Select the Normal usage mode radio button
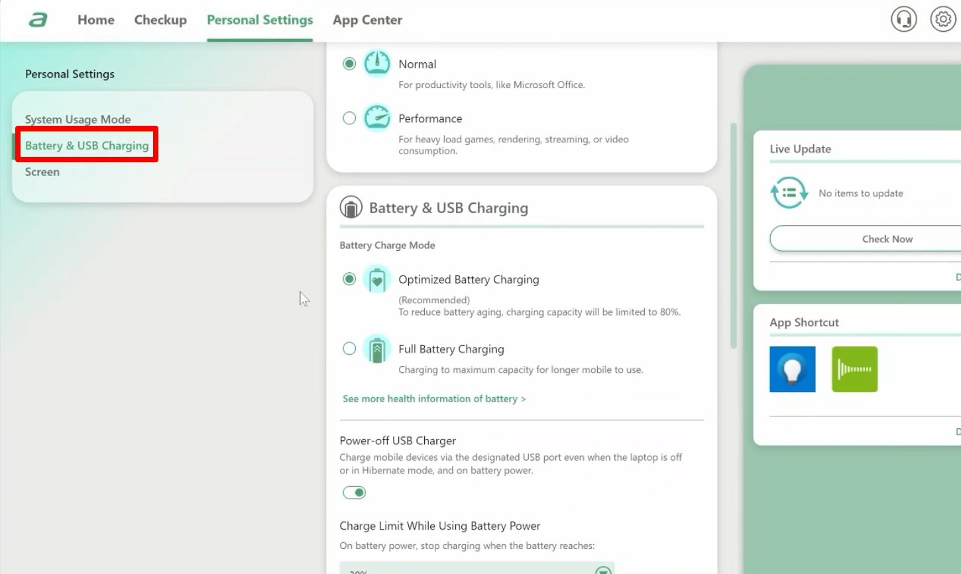This screenshot has height=574, width=961. pos(349,64)
